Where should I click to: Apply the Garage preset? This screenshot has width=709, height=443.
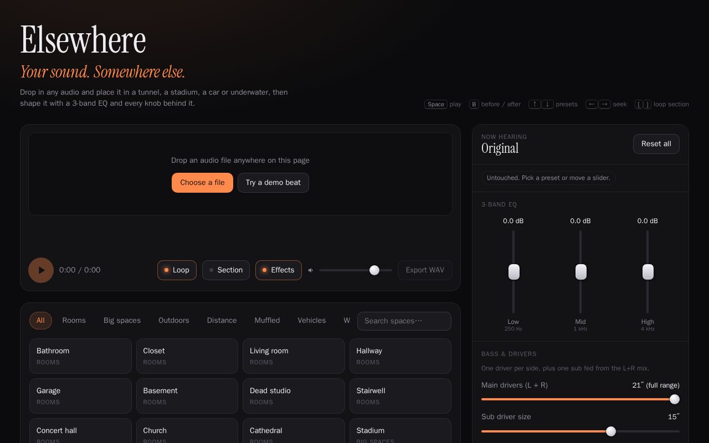(80, 396)
